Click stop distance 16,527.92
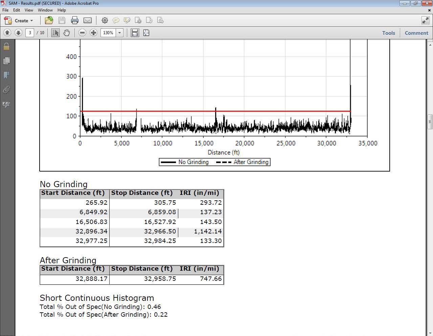 click(x=160, y=222)
